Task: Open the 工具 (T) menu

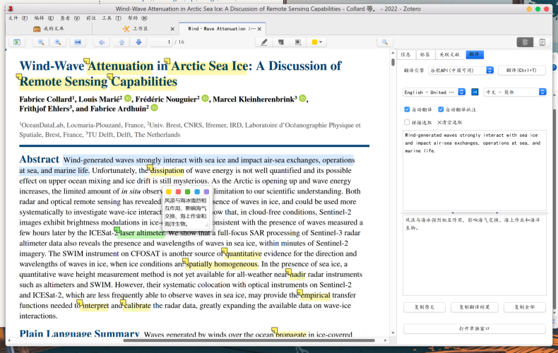Action: click(112, 18)
